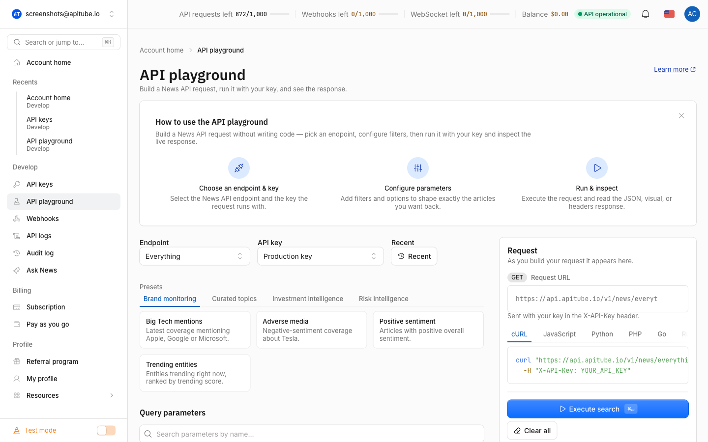Open the AC user avatar menu

pos(692,14)
